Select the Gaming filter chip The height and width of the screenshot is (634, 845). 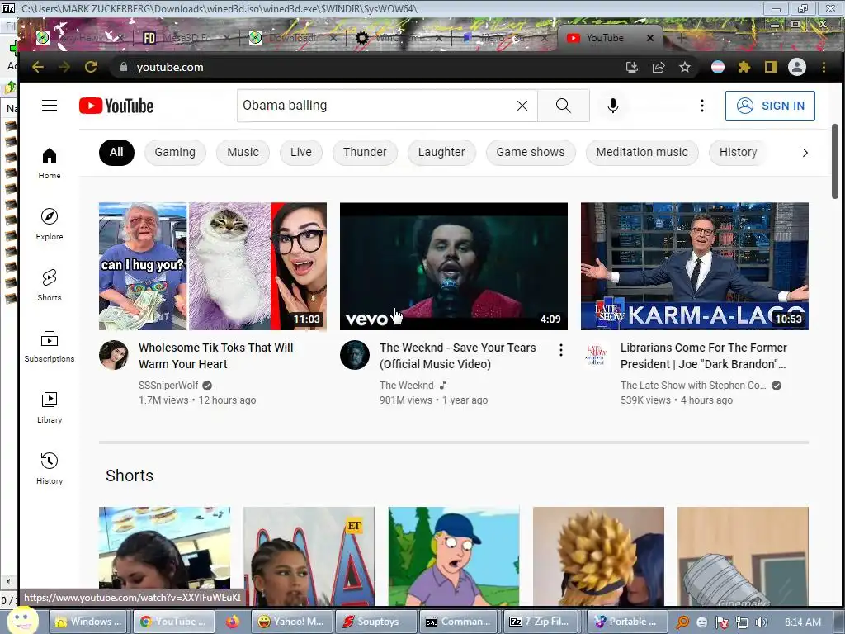(x=175, y=152)
